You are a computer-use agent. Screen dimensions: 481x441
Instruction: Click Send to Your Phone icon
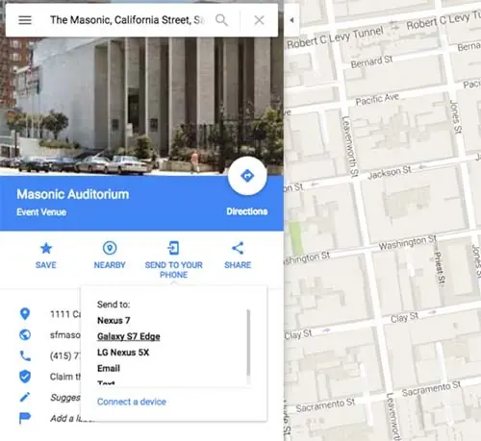click(x=173, y=248)
